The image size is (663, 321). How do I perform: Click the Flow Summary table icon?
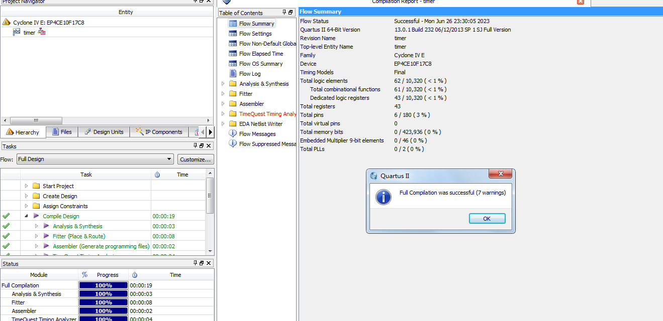click(x=233, y=24)
